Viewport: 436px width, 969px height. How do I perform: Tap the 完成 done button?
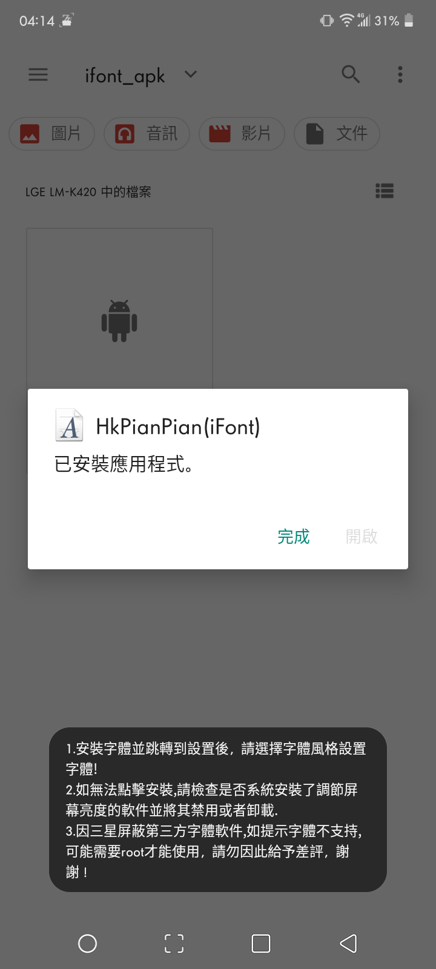click(294, 537)
